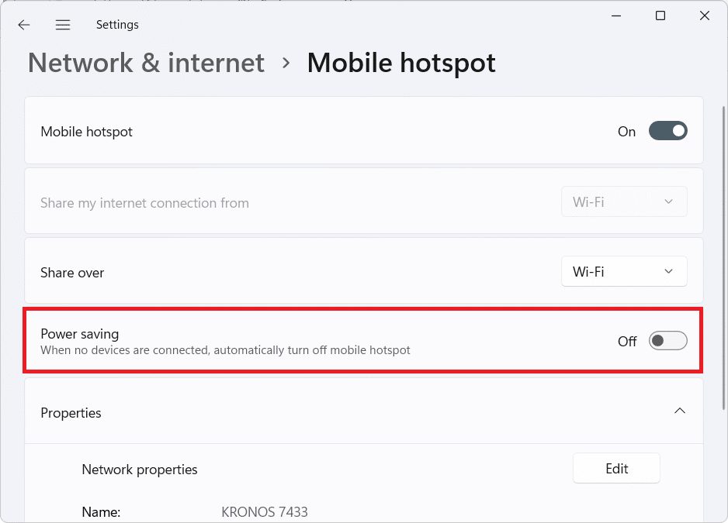Click the Settings window title text
The height and width of the screenshot is (523, 728).
[117, 25]
